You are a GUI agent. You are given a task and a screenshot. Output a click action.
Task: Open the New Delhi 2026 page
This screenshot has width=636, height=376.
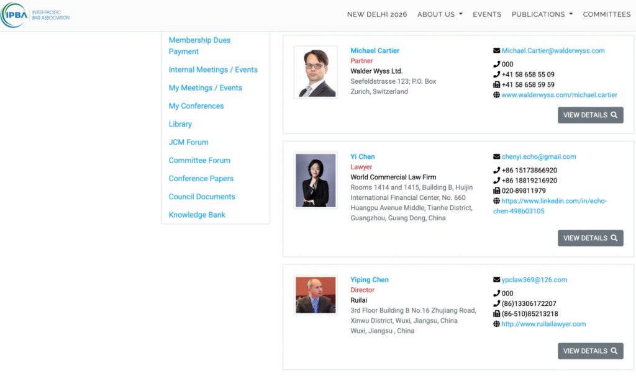pos(377,14)
